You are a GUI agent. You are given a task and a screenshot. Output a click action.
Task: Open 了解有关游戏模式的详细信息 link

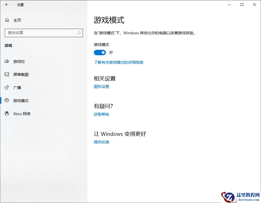pos(118,62)
